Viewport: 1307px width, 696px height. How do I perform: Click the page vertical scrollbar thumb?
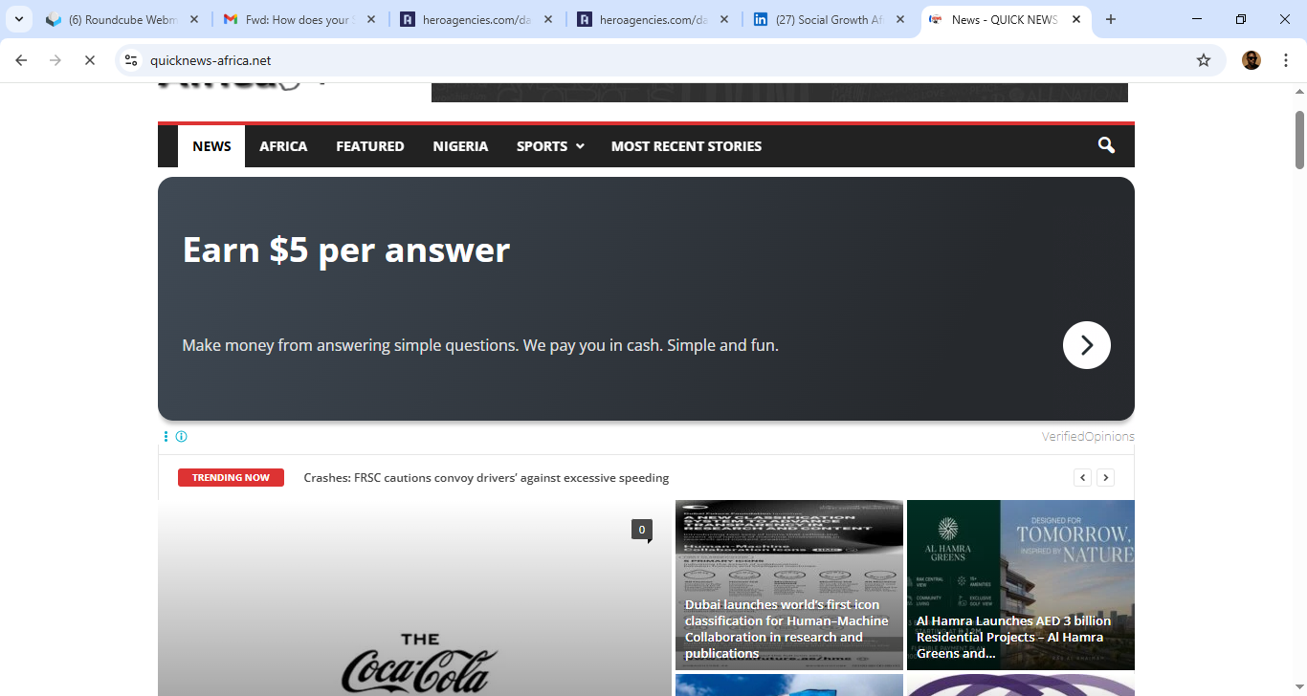pos(1299,140)
